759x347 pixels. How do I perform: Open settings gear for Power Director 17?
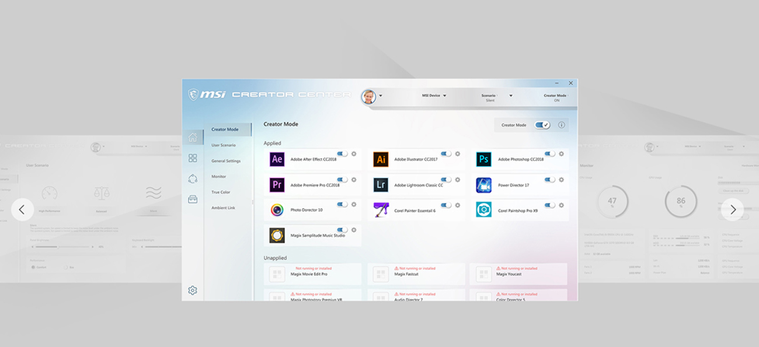tap(561, 180)
